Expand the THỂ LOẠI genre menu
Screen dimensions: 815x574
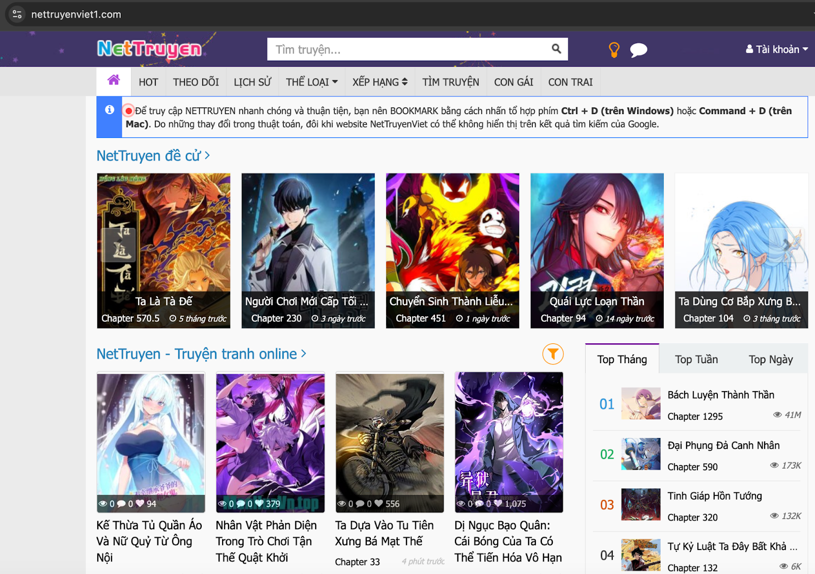coord(311,82)
